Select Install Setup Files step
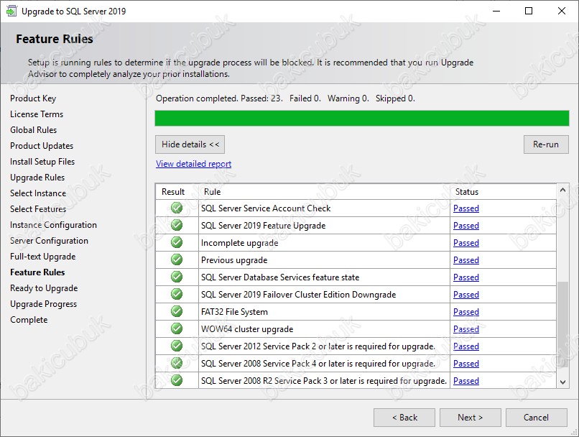579x437 pixels. [x=42, y=162]
